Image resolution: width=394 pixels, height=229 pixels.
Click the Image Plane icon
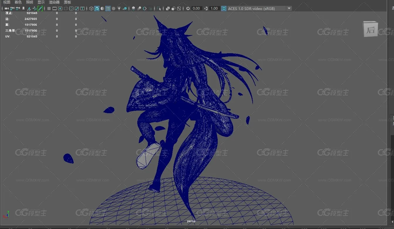(29, 8)
